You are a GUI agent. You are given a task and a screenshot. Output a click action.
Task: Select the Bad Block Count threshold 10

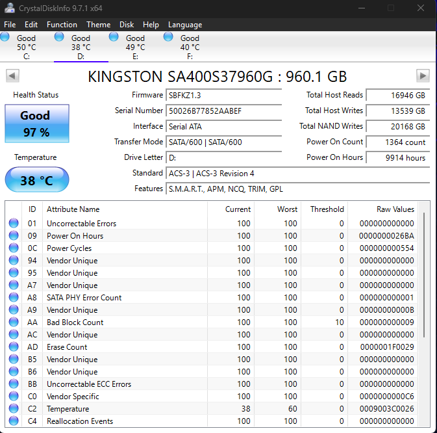pyautogui.click(x=340, y=322)
